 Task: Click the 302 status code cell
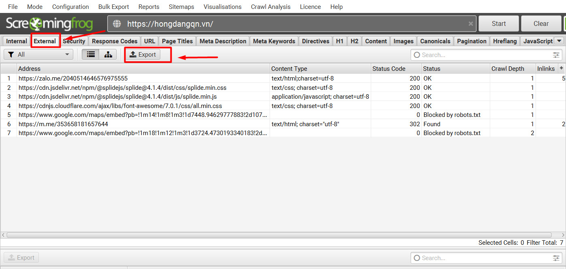click(x=396, y=124)
